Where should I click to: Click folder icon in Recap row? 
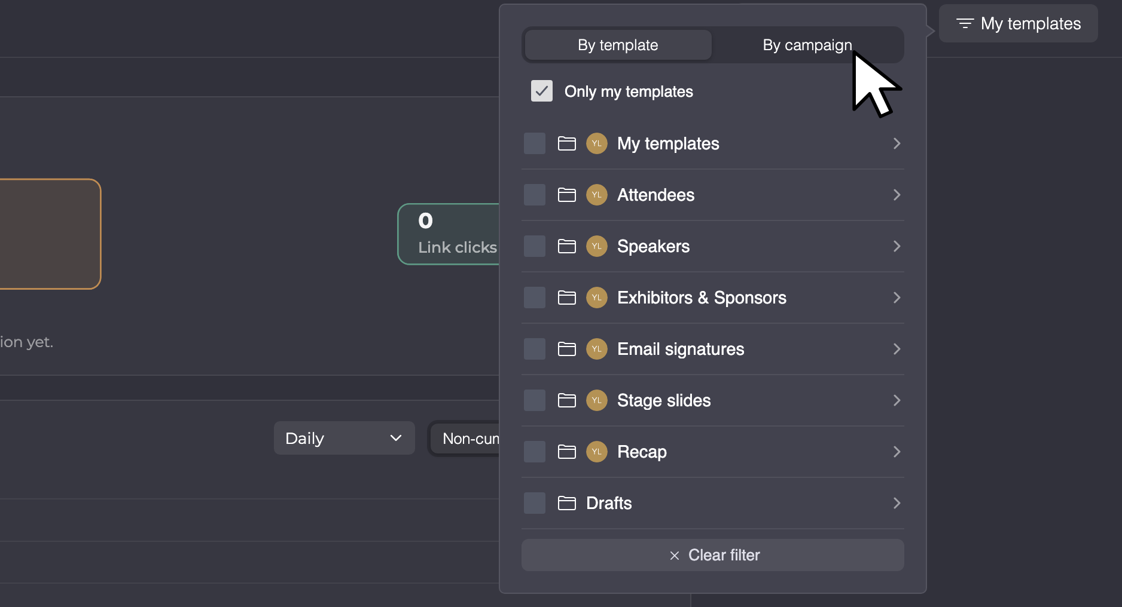[x=567, y=452]
